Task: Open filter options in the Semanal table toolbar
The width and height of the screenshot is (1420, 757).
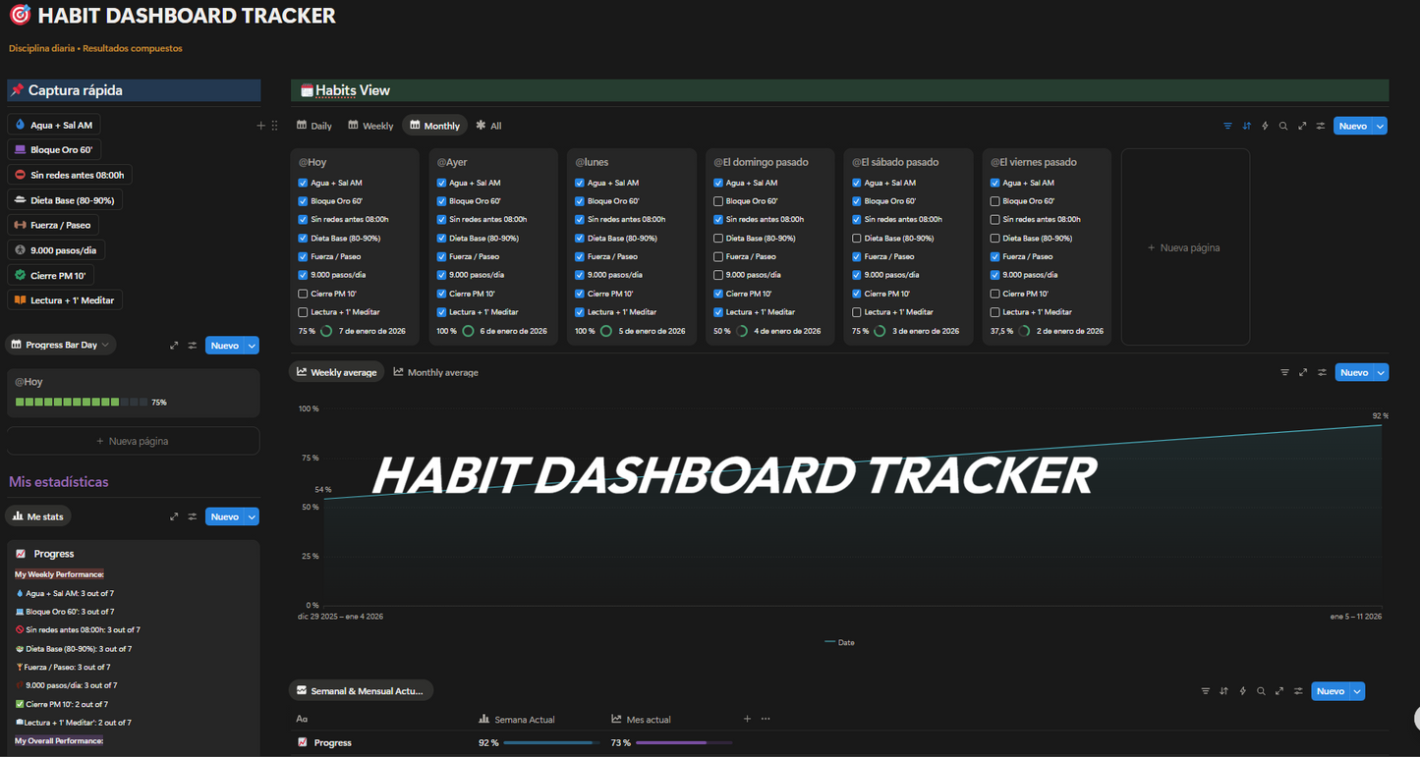Action: (1205, 690)
